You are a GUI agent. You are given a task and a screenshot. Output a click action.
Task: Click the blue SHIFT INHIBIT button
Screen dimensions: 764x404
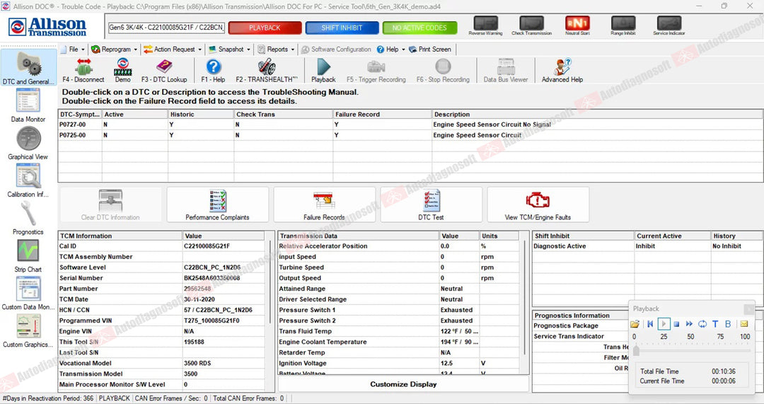point(342,28)
